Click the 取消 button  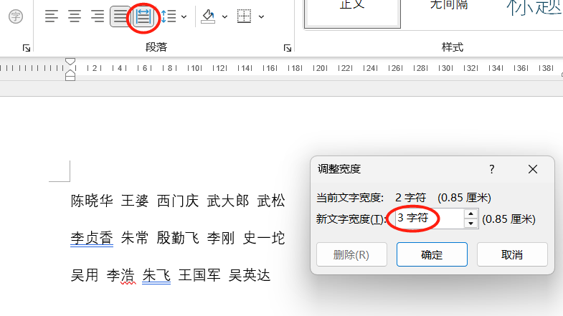pos(512,254)
